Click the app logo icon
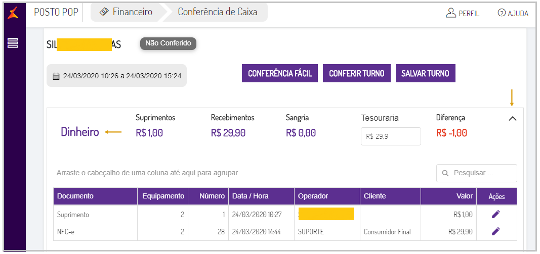Viewport: 540px width, 254px height. (13, 13)
